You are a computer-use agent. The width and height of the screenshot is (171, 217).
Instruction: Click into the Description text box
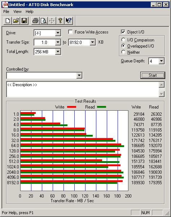tap(83, 89)
